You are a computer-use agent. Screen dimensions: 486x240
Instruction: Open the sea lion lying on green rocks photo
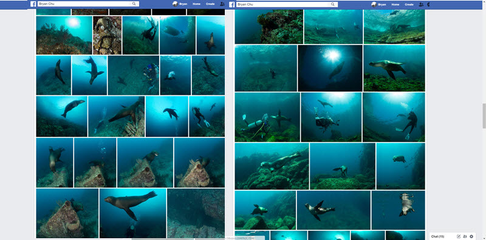point(272,166)
